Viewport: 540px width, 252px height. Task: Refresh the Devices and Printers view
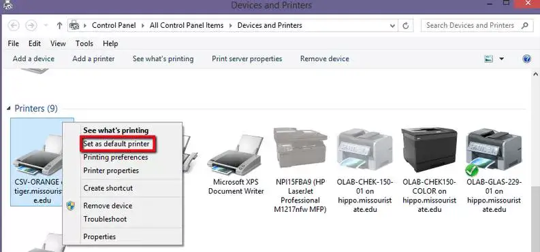[x=406, y=25]
